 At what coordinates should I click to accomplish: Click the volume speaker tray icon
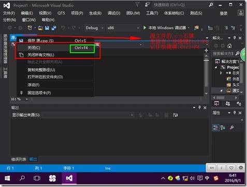(x=192, y=178)
